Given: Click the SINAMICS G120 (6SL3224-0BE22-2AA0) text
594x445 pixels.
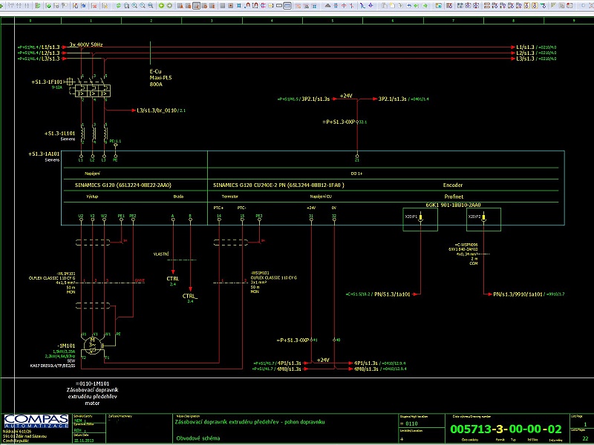Looking at the screenshot, I should click(x=123, y=185).
